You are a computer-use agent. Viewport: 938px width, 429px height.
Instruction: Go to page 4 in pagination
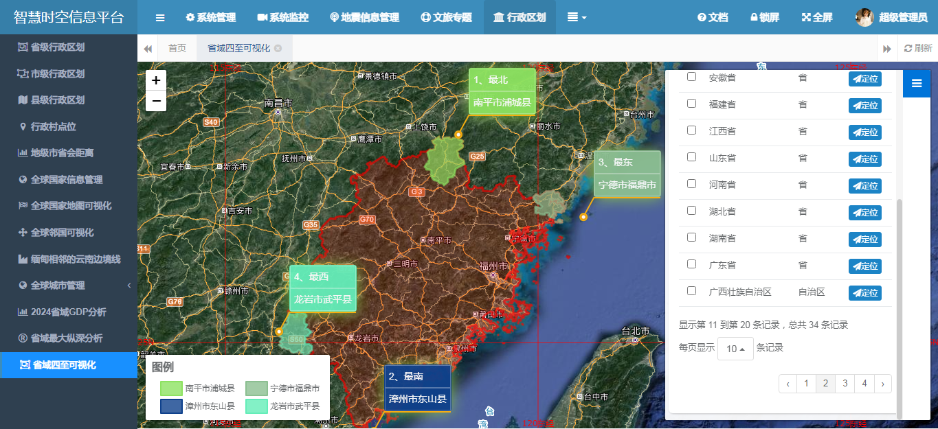tap(864, 384)
